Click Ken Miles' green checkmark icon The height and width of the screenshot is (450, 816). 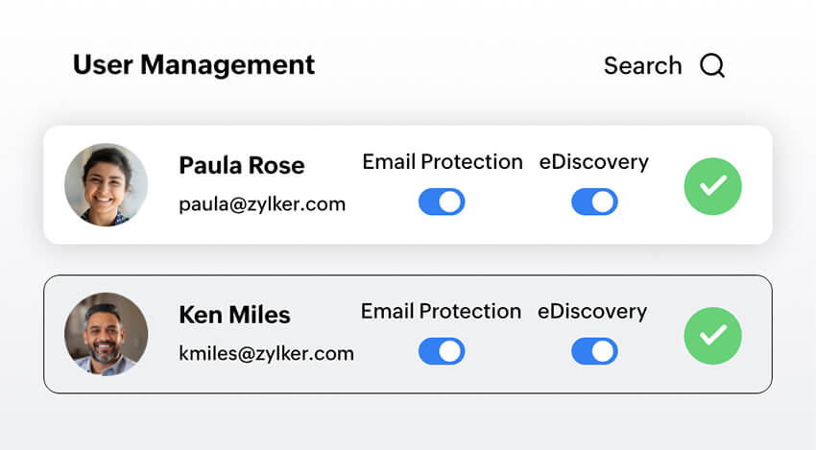click(712, 335)
